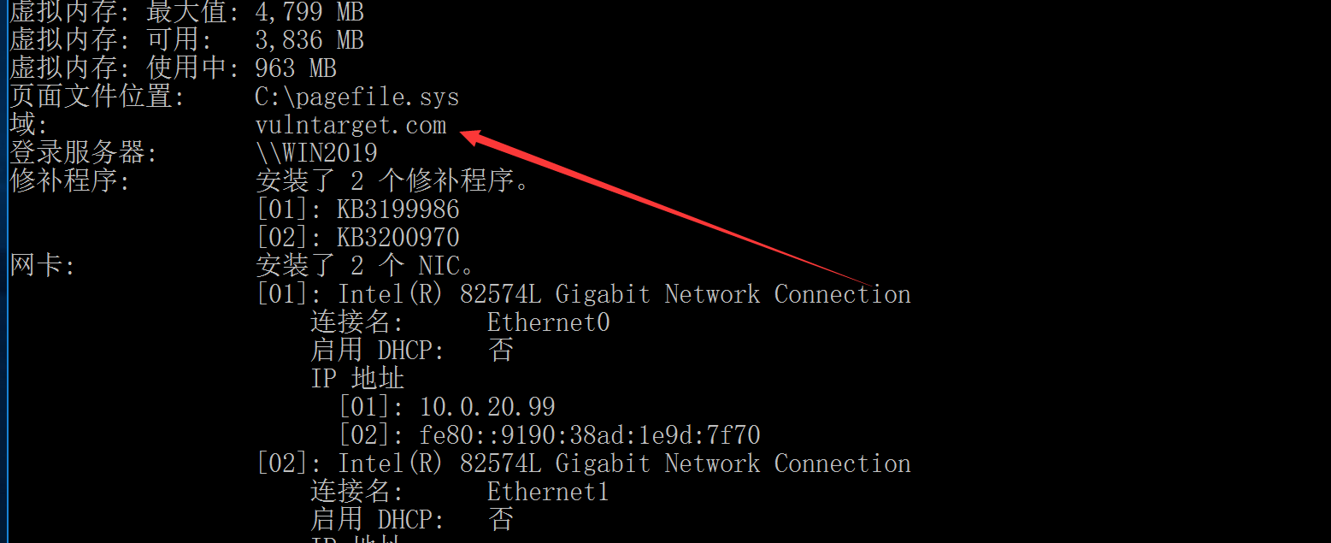
Task: Click the 页面文件位置 label
Action: point(97,97)
